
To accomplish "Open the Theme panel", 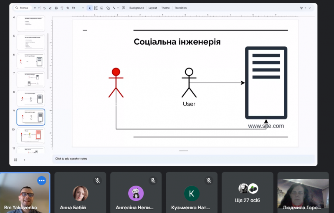I will 165,8.
